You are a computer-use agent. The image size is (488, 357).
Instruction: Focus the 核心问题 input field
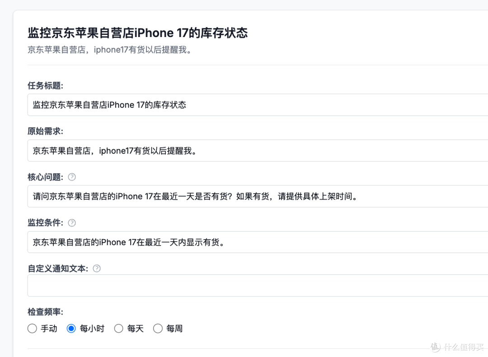(258, 196)
